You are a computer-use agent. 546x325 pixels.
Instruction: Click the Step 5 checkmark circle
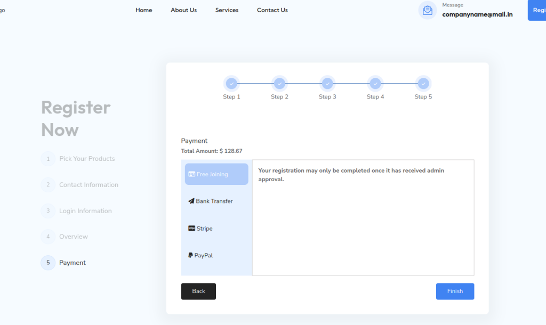coord(423,84)
